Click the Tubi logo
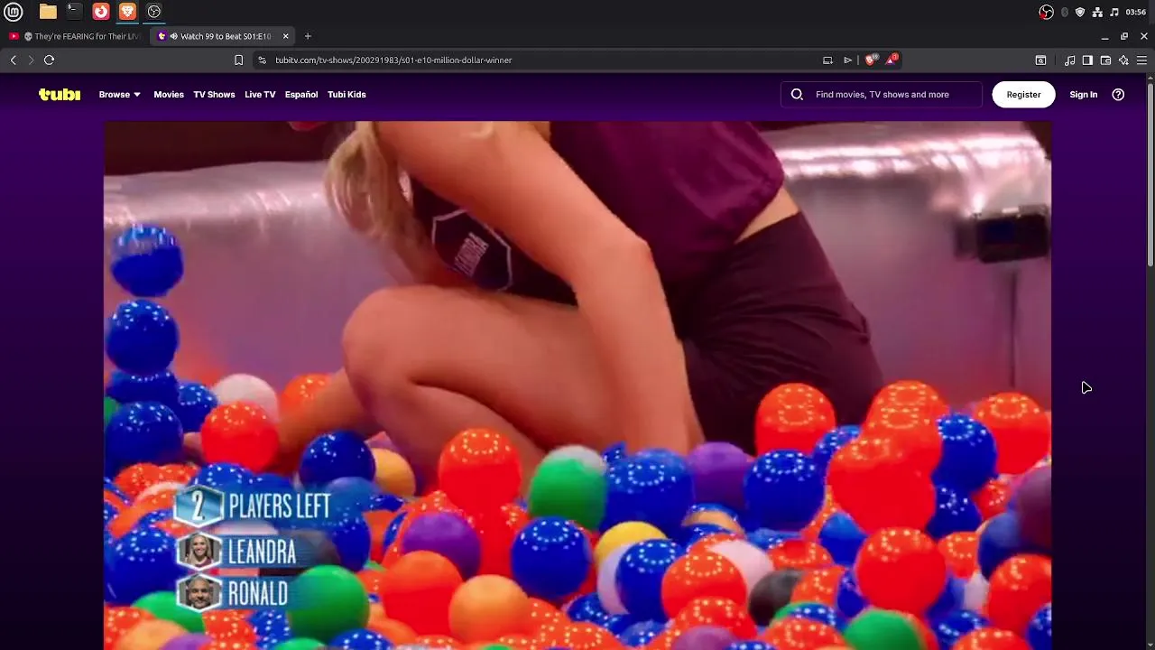 60,94
